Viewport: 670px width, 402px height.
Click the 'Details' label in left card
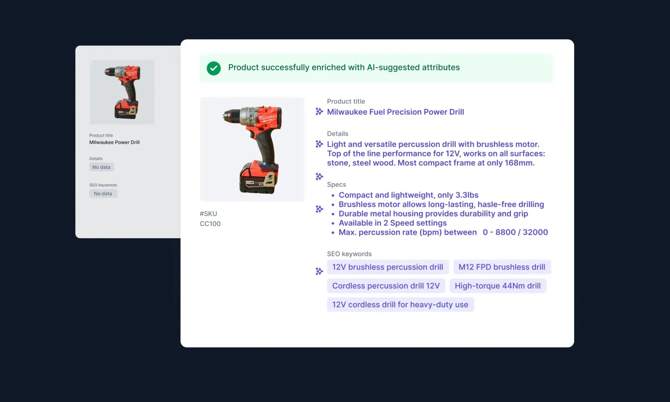click(96, 159)
